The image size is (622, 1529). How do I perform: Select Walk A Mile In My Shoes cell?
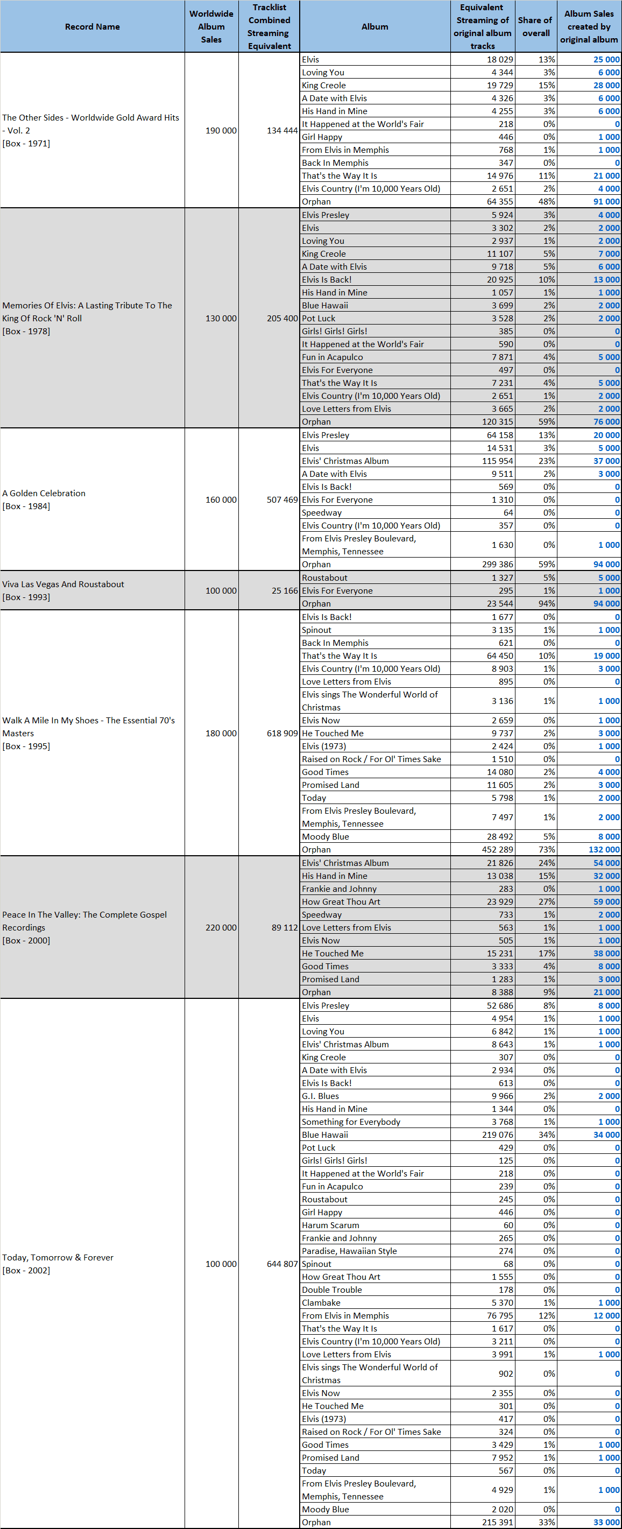[x=92, y=733]
